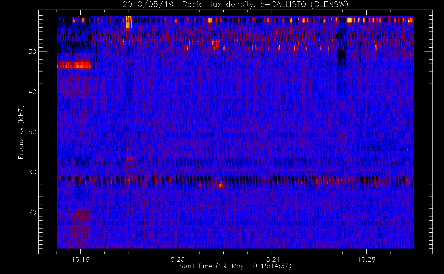Click the 30 frequency tick label
Viewport: 444px width, 274px height.
(32, 52)
